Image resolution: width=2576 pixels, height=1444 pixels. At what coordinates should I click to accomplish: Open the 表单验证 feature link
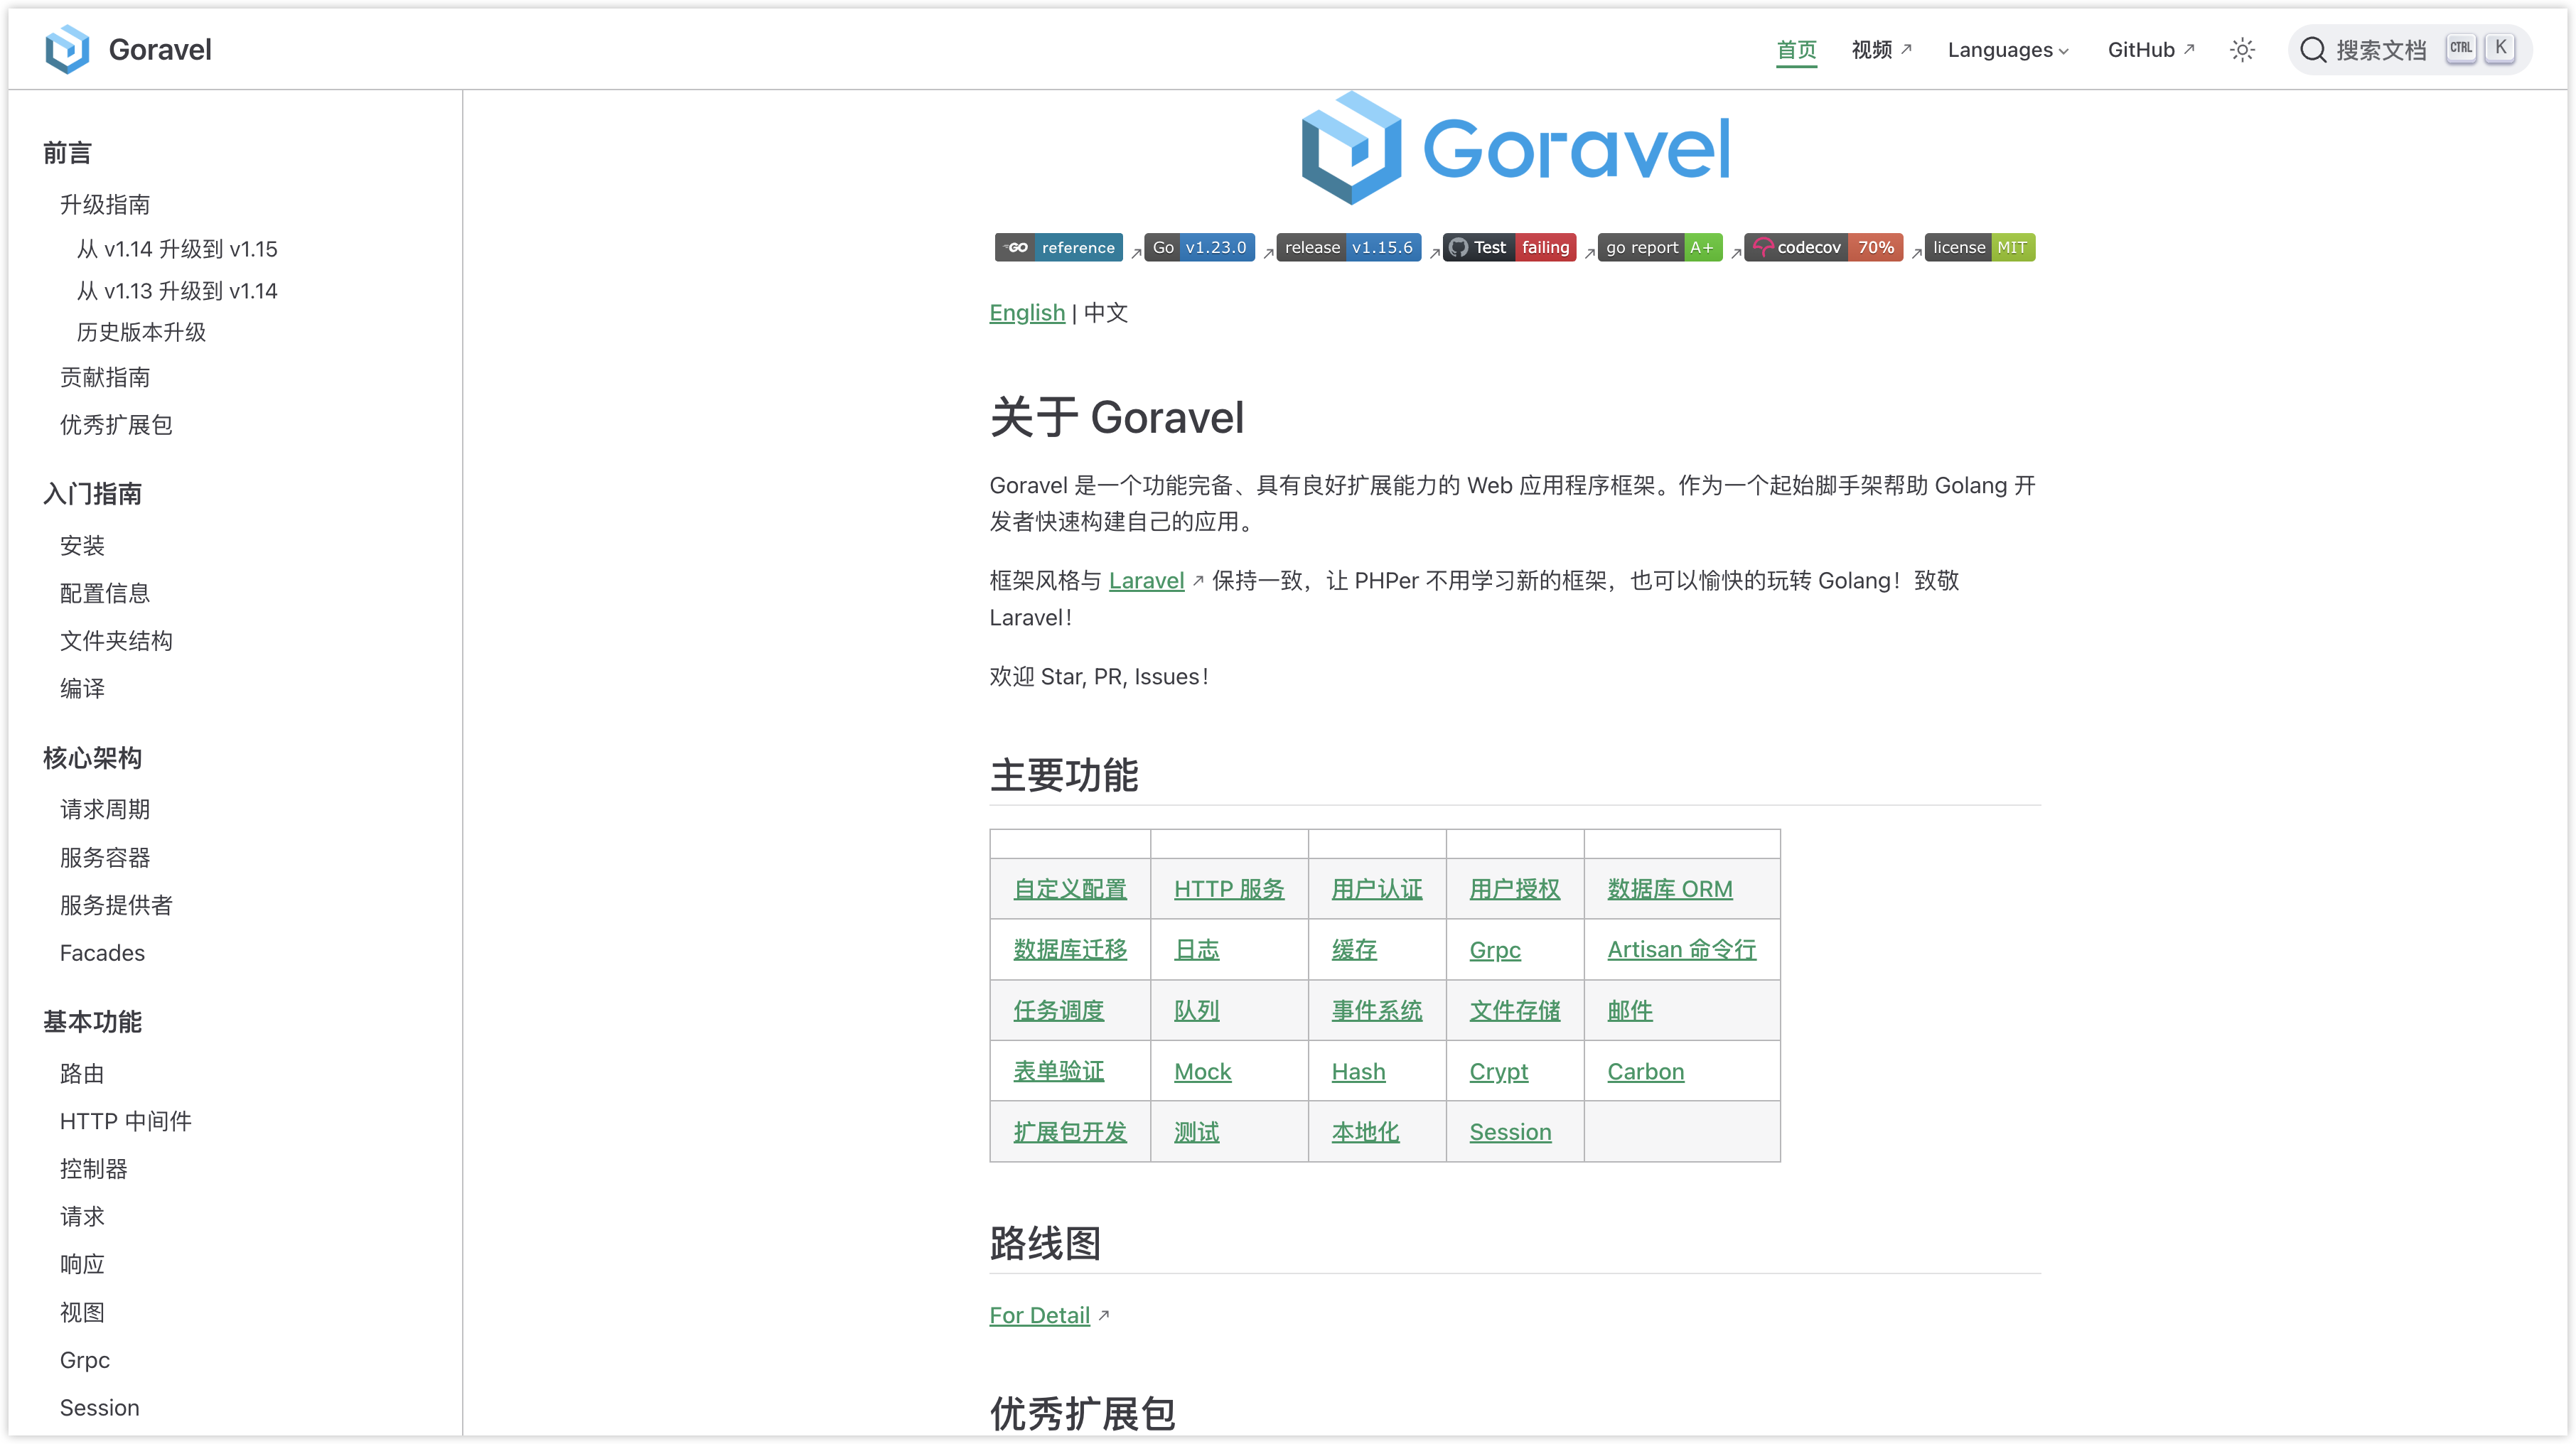[x=1058, y=1071]
